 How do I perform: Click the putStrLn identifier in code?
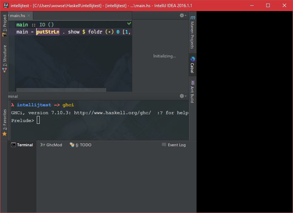coord(48,32)
